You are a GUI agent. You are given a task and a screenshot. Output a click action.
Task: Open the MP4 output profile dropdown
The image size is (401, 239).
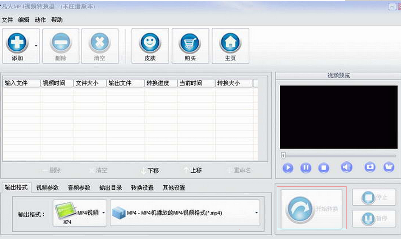pyautogui.click(x=256, y=213)
